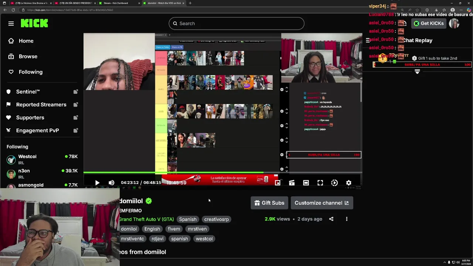Collapse the Chat Replay panel icon

coord(368,40)
